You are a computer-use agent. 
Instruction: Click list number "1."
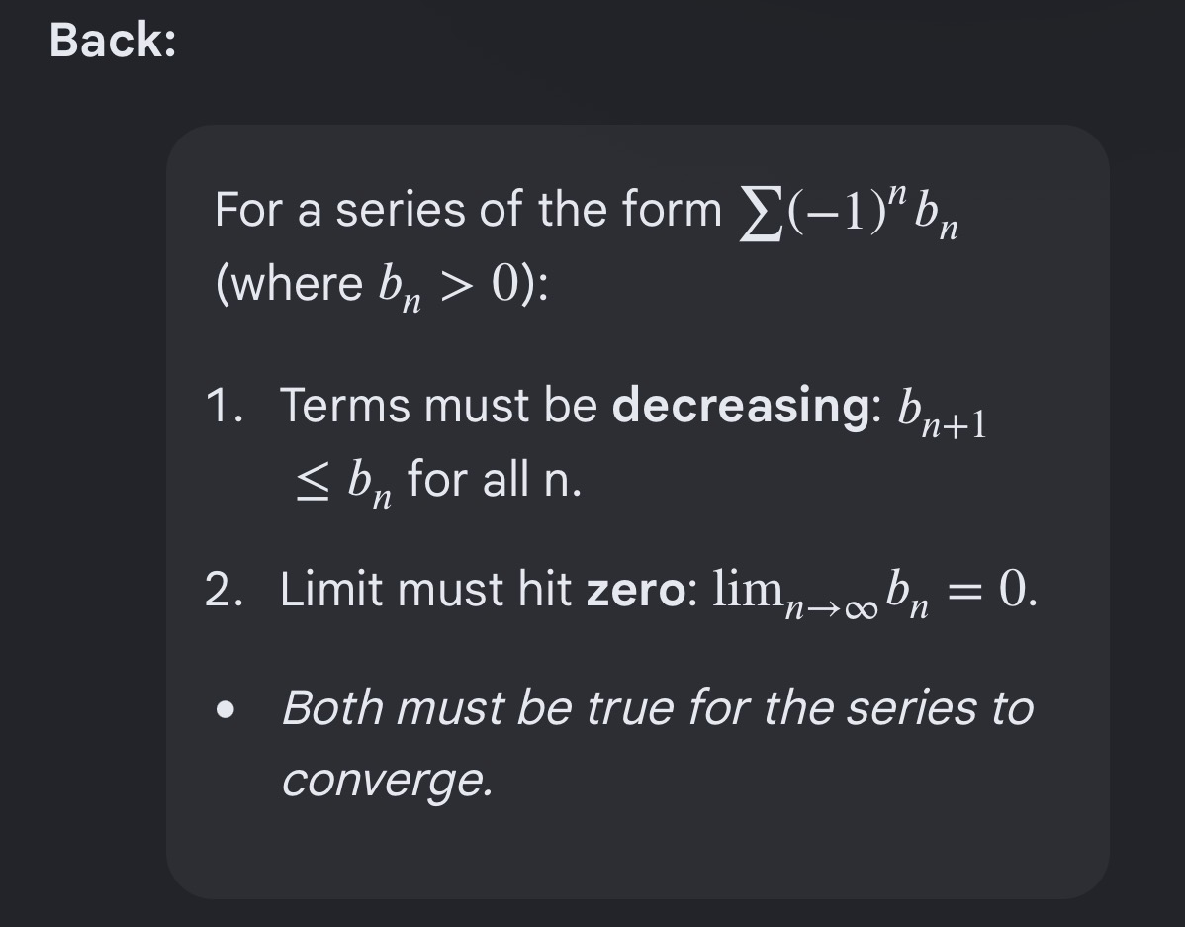(x=225, y=406)
